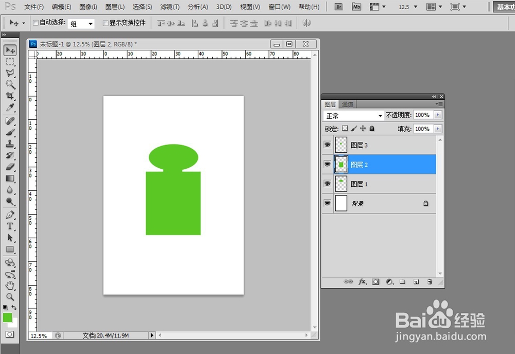Pick the History Brush tool
515x354 pixels.
[x=10, y=155]
